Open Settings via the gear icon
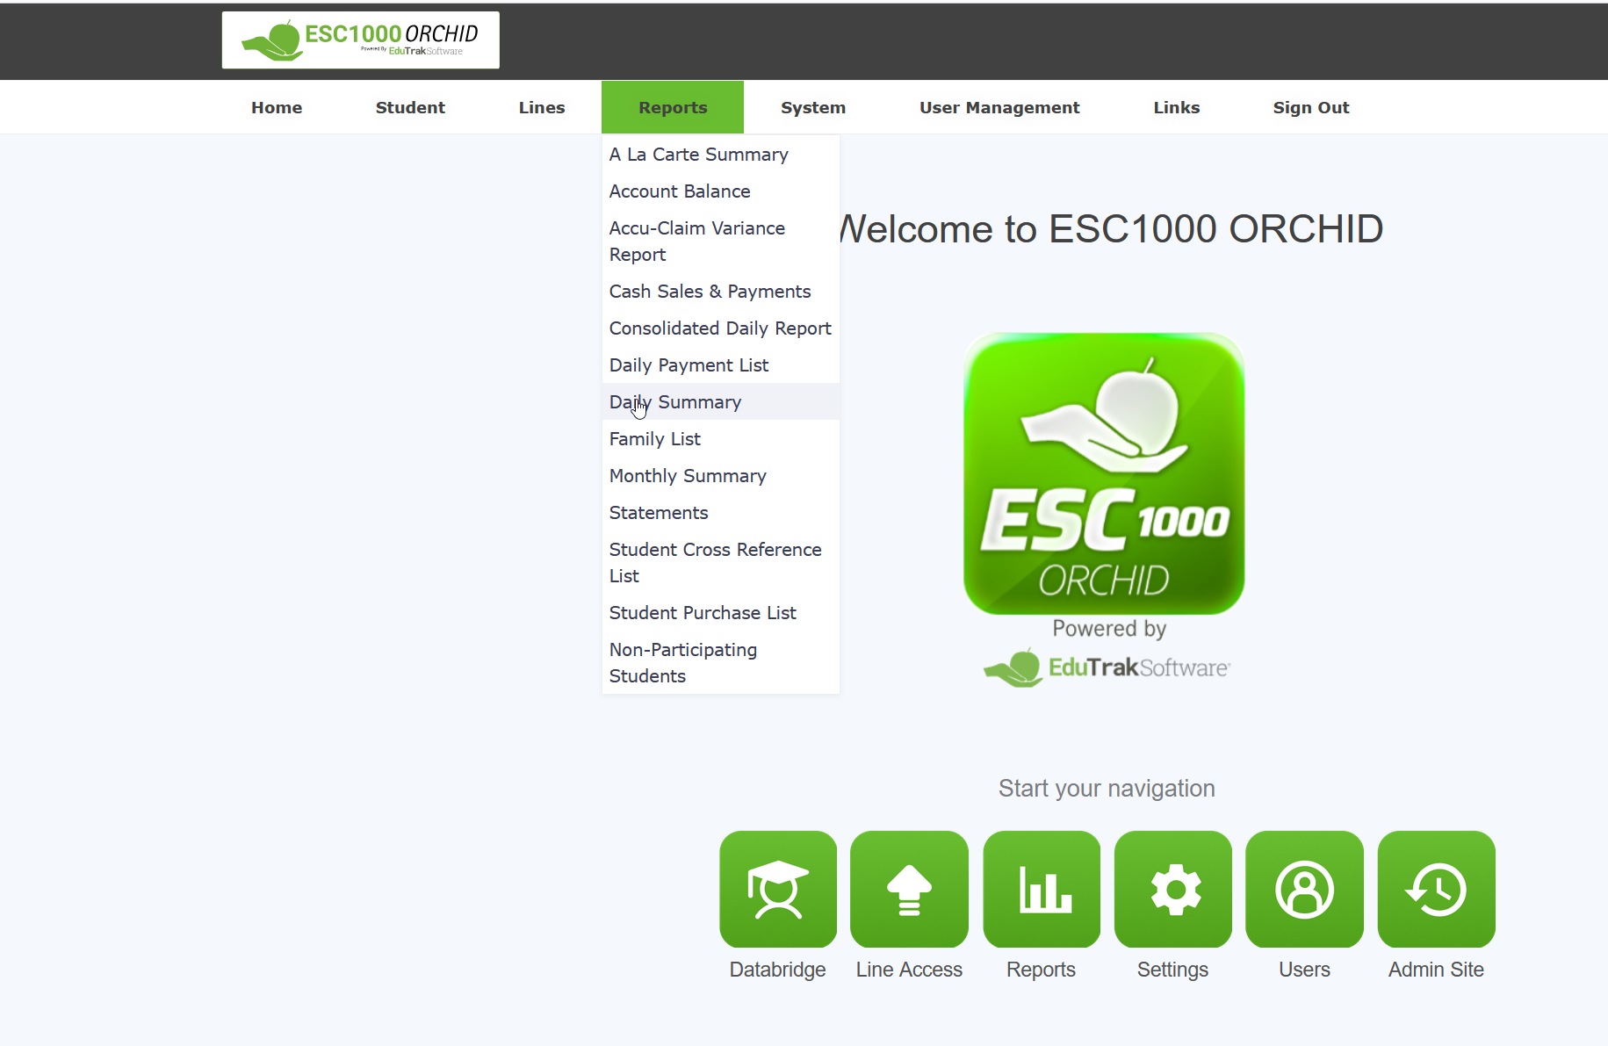The width and height of the screenshot is (1608, 1046). 1172,889
